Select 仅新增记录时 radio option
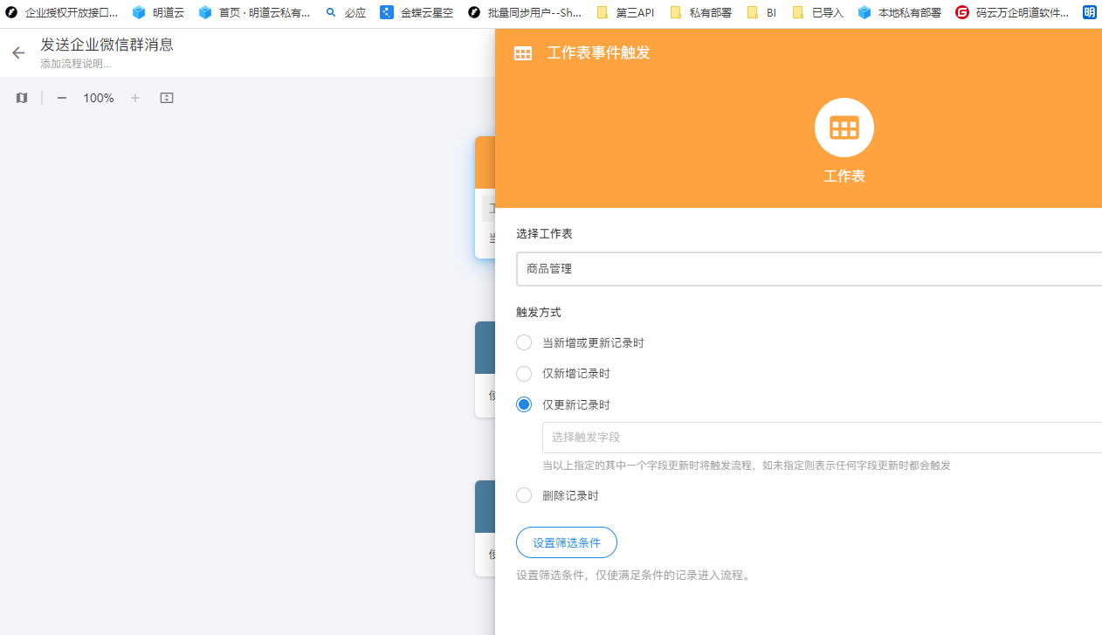 (x=524, y=374)
